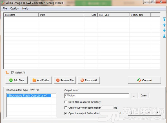The height and width of the screenshot is (123, 167).
Task: Toggle the Select All checkbox
Action: [x=12, y=73]
